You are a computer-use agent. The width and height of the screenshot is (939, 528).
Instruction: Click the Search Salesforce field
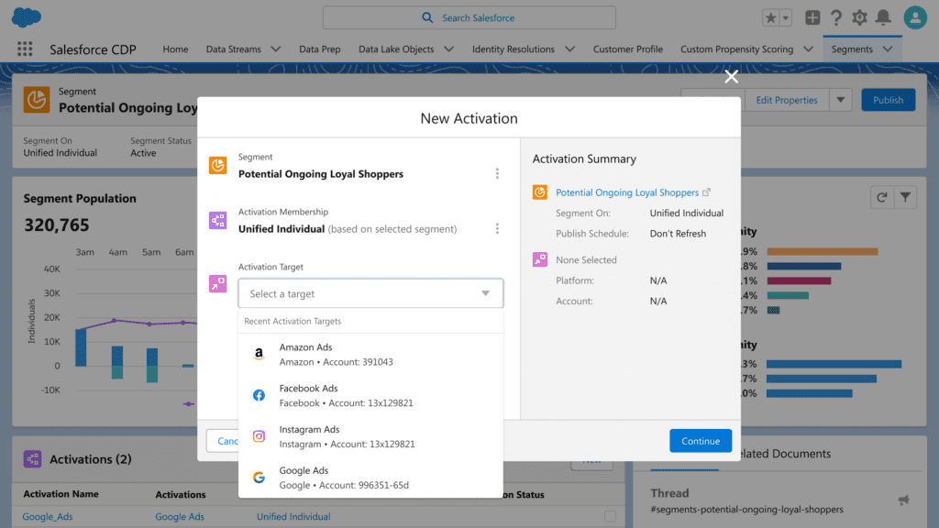pos(469,18)
